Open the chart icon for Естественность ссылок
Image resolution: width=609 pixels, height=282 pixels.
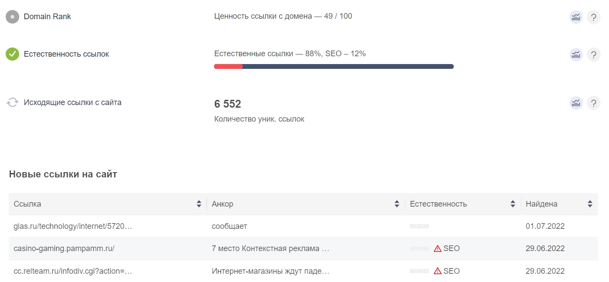(575, 54)
